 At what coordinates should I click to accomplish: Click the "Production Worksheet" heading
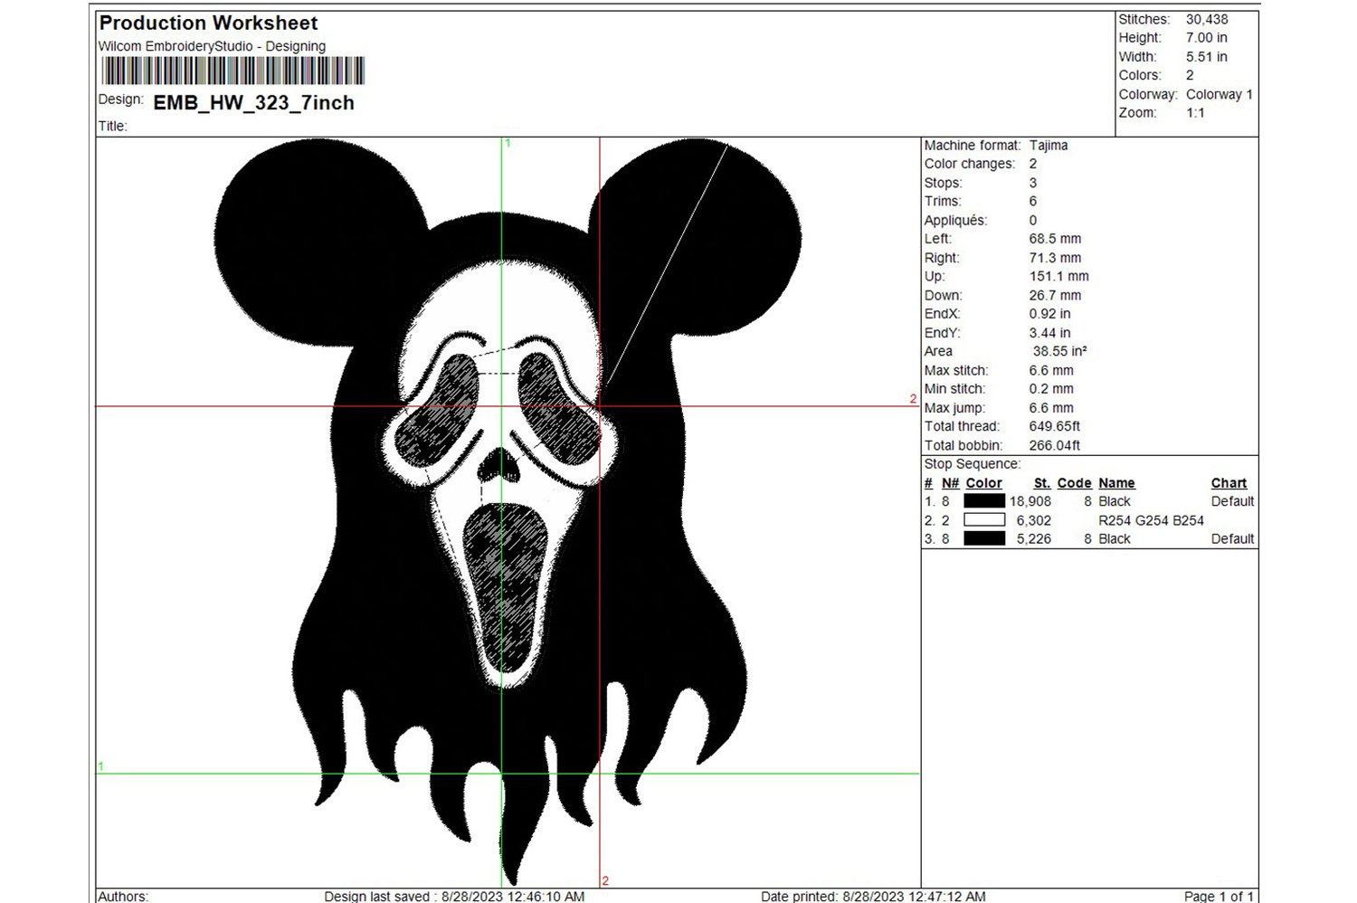pos(208,23)
